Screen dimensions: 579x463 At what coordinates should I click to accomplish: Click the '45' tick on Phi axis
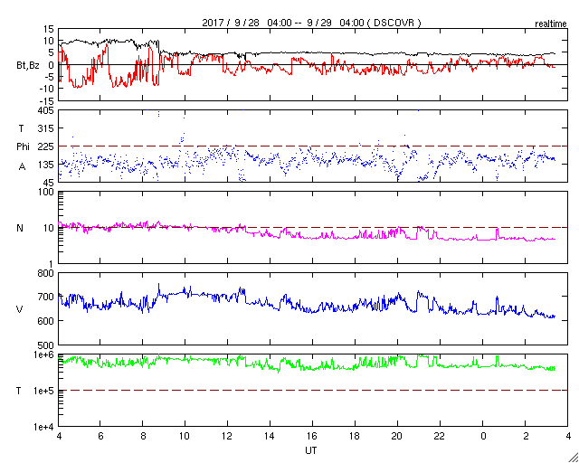49,183
